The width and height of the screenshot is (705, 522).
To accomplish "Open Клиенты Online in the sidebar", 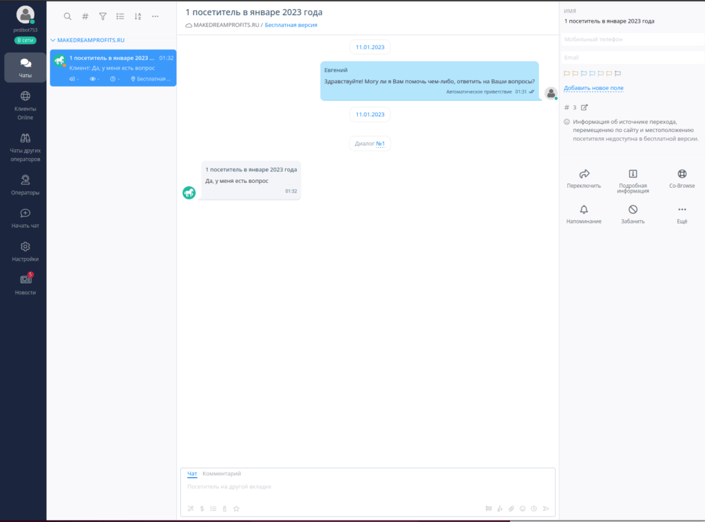I will tap(25, 105).
